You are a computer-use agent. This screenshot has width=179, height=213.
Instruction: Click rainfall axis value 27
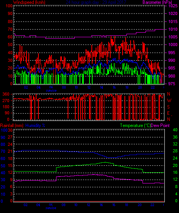10,137
